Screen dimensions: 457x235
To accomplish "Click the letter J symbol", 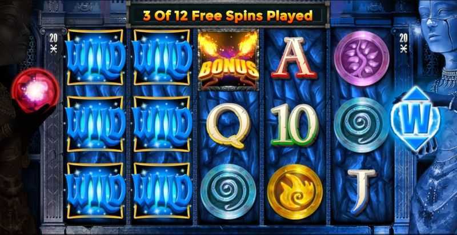I will [361, 192].
